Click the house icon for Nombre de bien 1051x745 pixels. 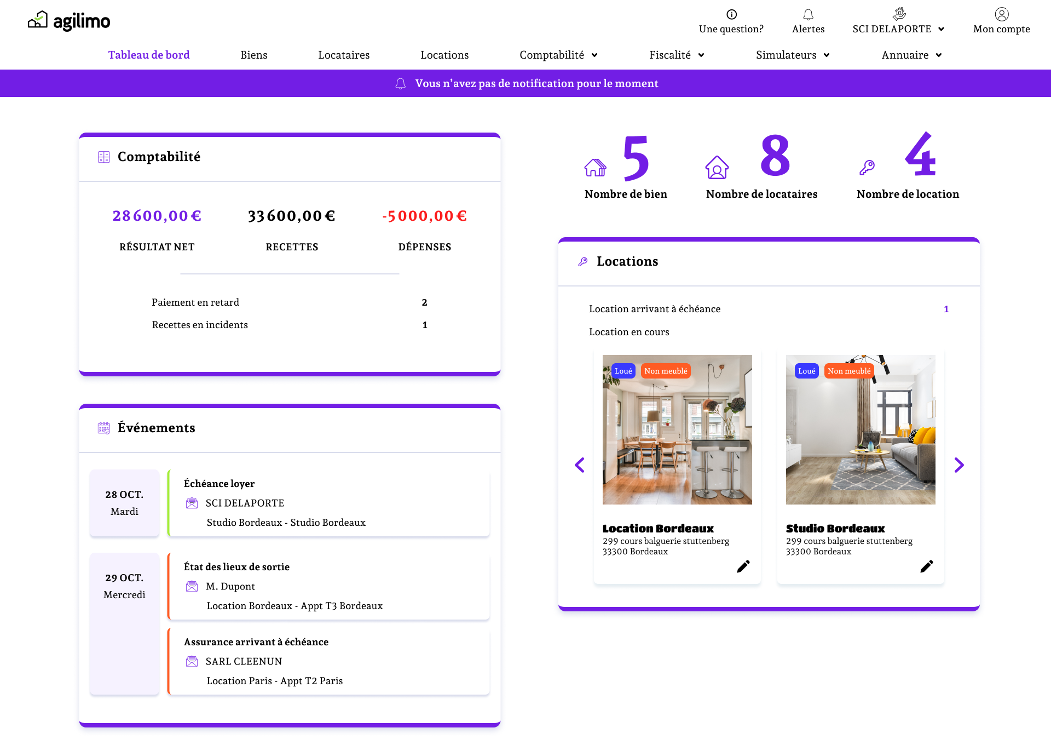[x=595, y=168]
